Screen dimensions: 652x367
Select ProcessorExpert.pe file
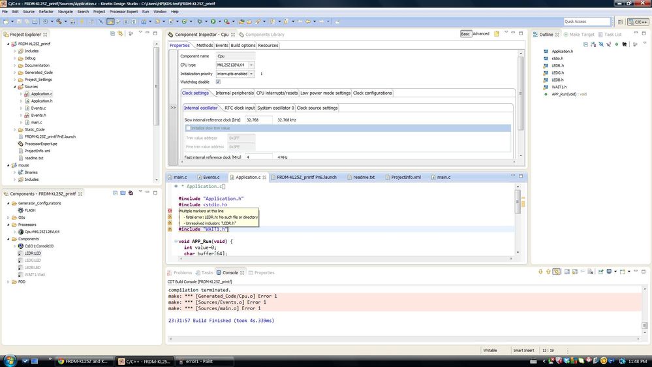(40, 144)
